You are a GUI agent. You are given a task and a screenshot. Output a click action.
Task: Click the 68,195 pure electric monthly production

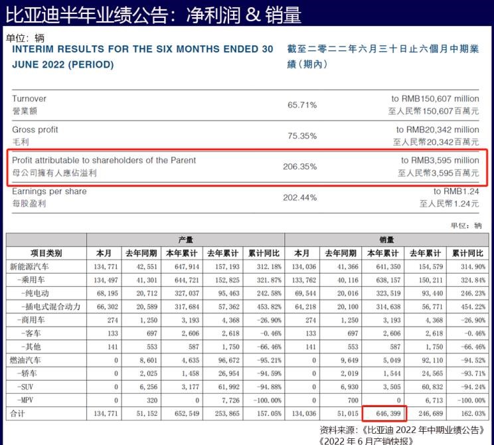coord(107,294)
